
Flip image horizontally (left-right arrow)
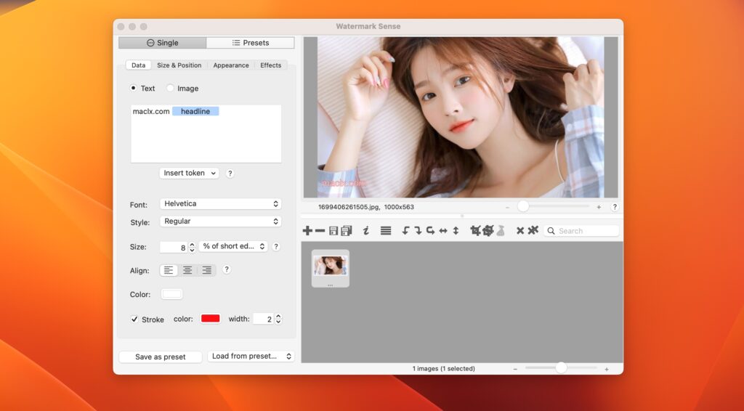pyautogui.click(x=443, y=231)
